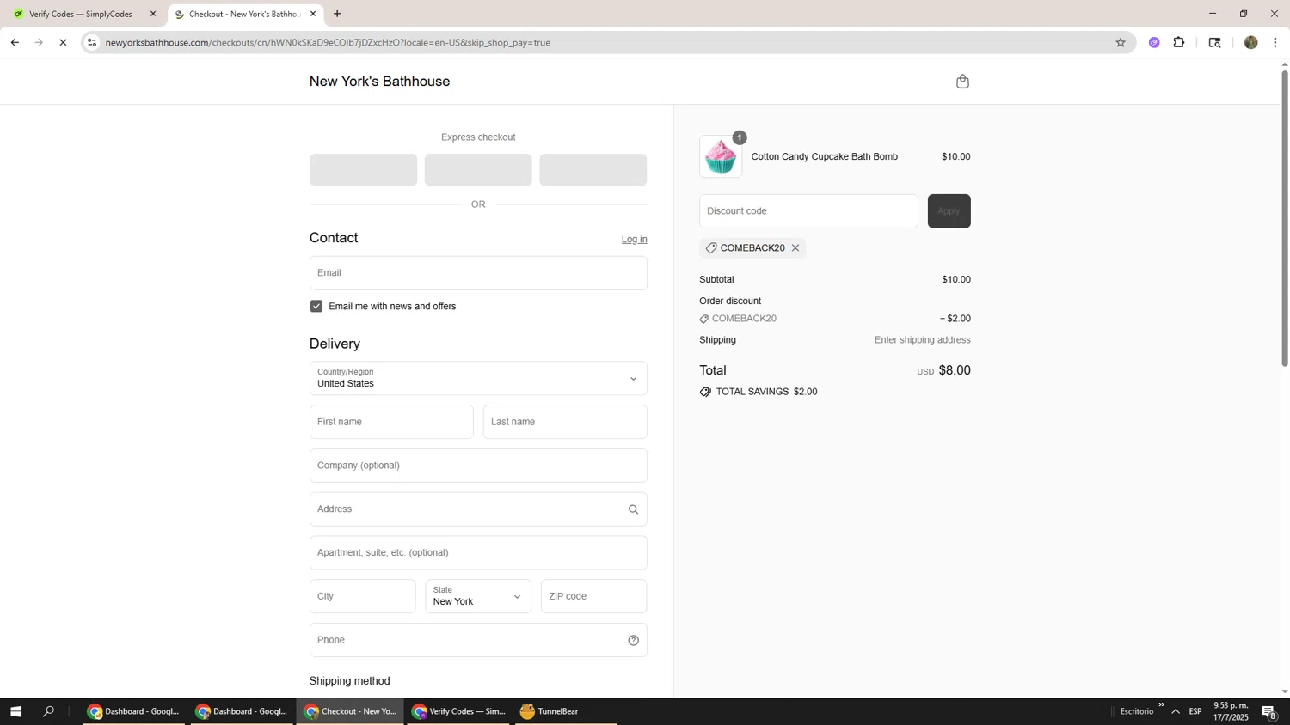This screenshot has width=1290, height=725.
Task: Open Verify Codes taskbar window
Action: [x=458, y=711]
